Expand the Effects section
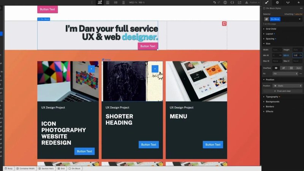This screenshot has width=304, height=171. [269, 111]
